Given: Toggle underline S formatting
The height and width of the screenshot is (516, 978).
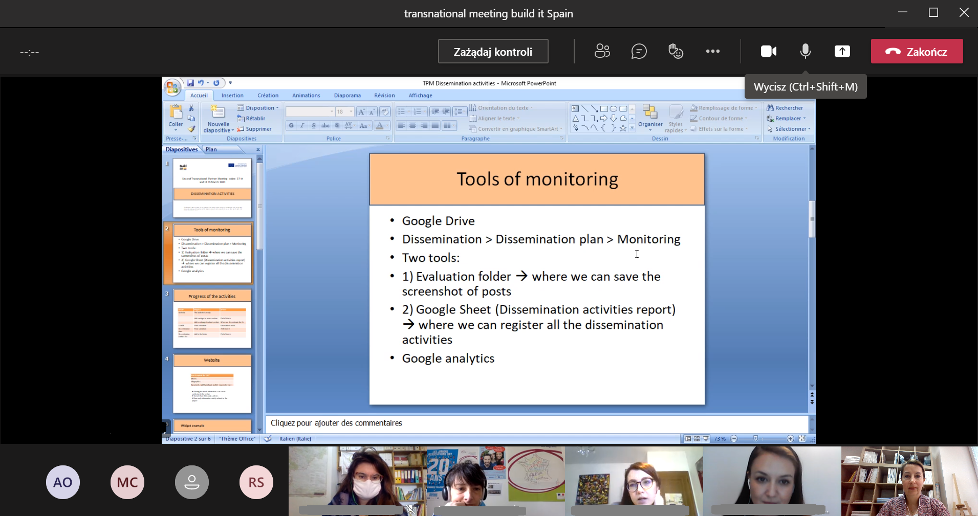Looking at the screenshot, I should coord(314,125).
